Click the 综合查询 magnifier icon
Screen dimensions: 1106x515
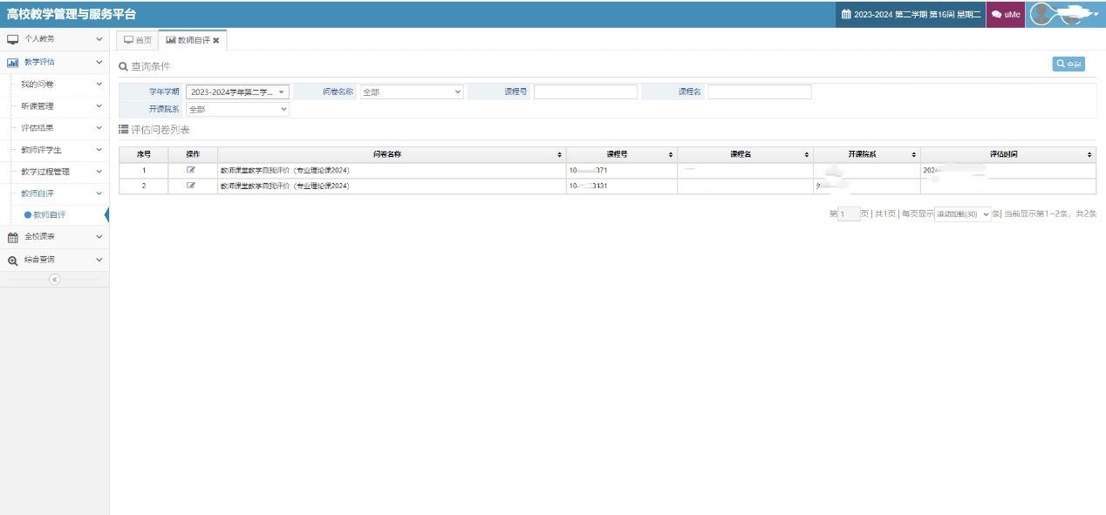click(x=12, y=260)
